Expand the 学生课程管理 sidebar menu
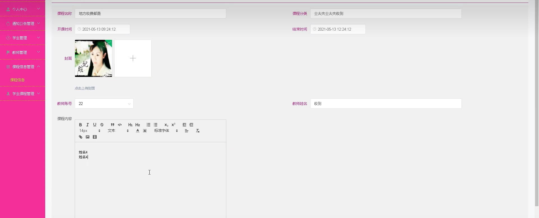 pyautogui.click(x=22, y=94)
